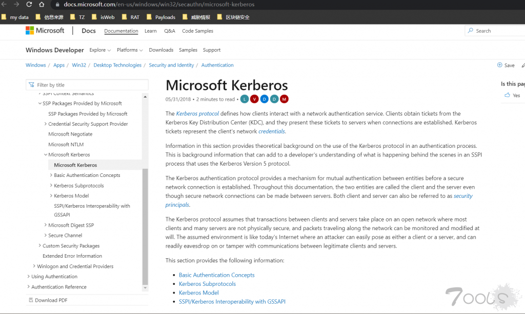Go to Support in Windows Developer bar
The image size is (525, 314).
coord(212,50)
